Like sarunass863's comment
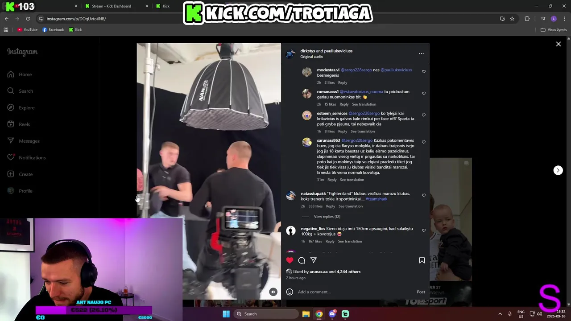Image resolution: width=571 pixels, height=321 pixels. coord(424,142)
